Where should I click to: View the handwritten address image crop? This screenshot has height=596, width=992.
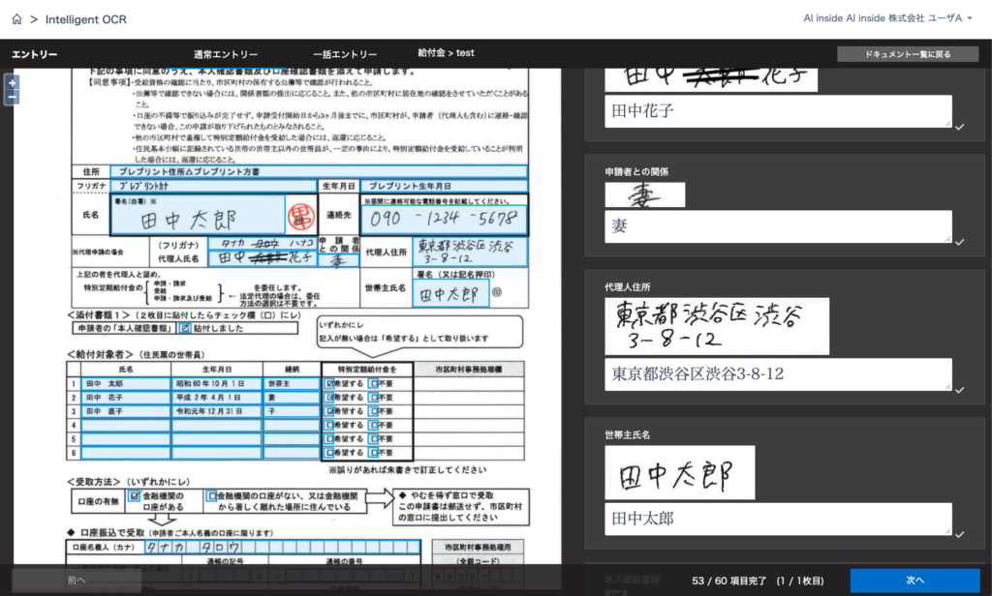click(717, 326)
